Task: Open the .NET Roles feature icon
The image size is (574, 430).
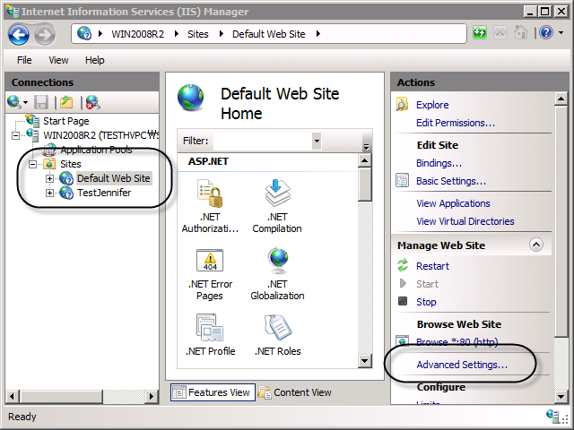Action: pyautogui.click(x=278, y=325)
